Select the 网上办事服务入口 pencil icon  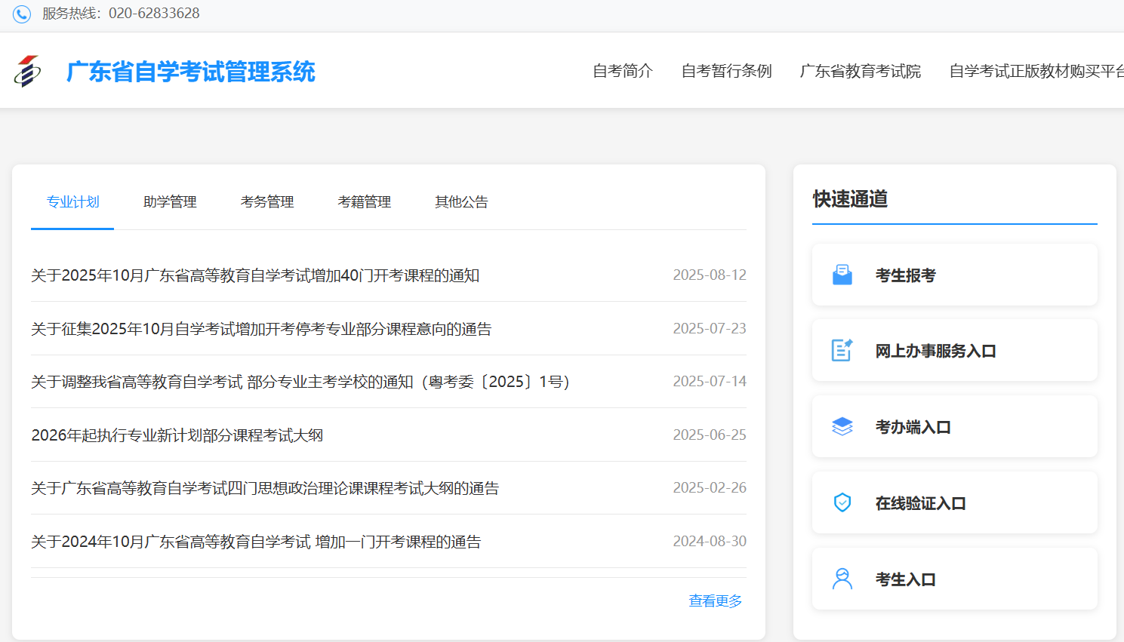click(842, 350)
